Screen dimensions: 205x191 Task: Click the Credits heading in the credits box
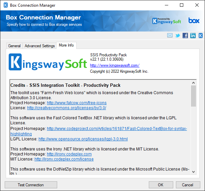click(x=65, y=85)
